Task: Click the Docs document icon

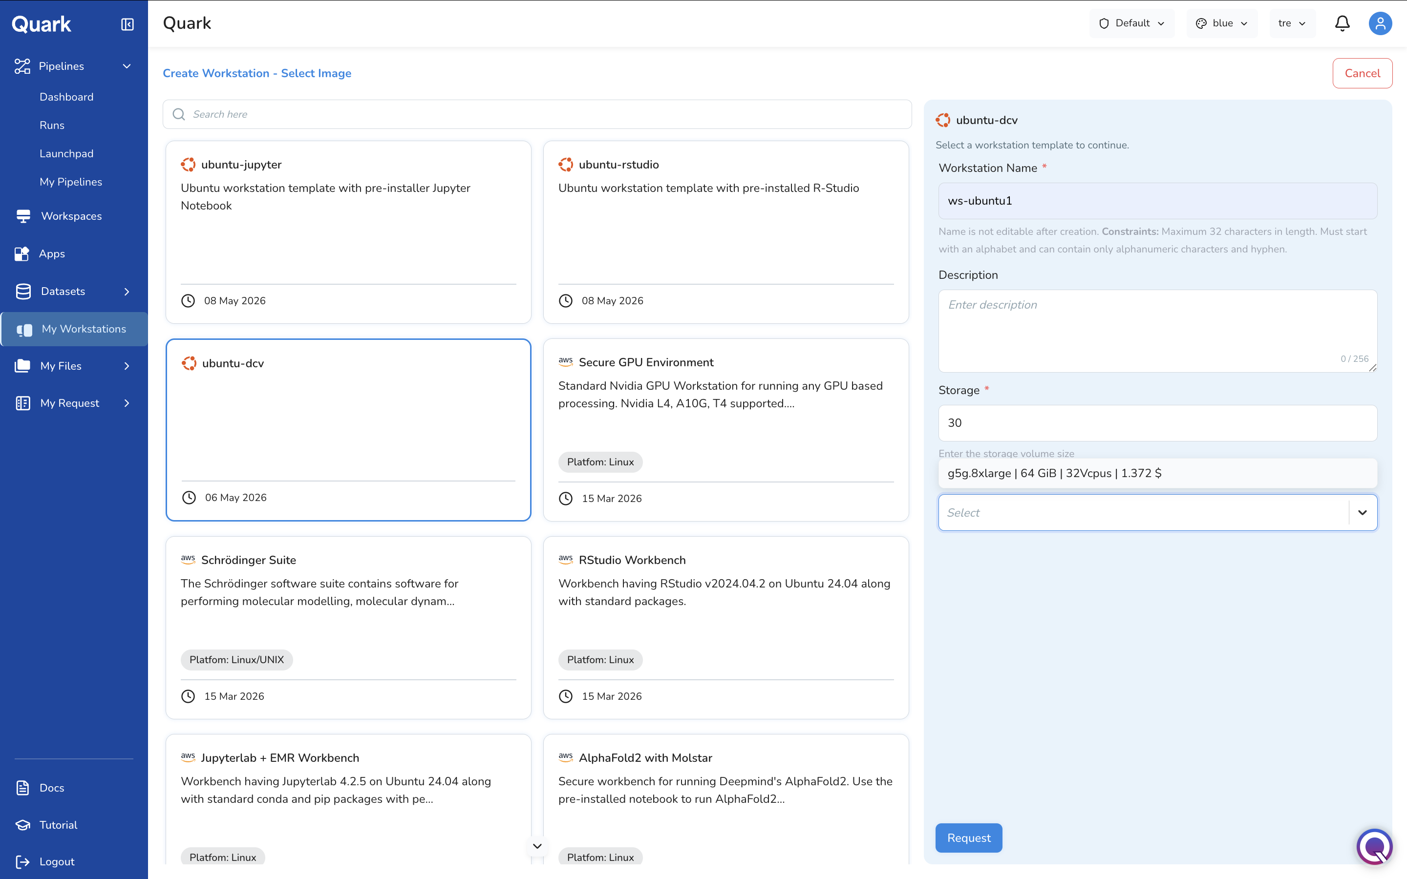Action: click(22, 788)
